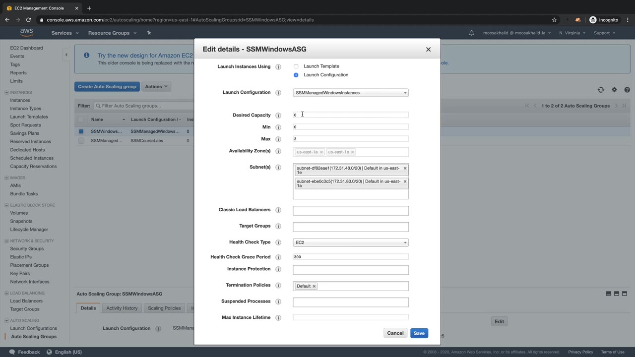Click info icon beside Health Check Grace Period
635x357 pixels.
[278, 257]
